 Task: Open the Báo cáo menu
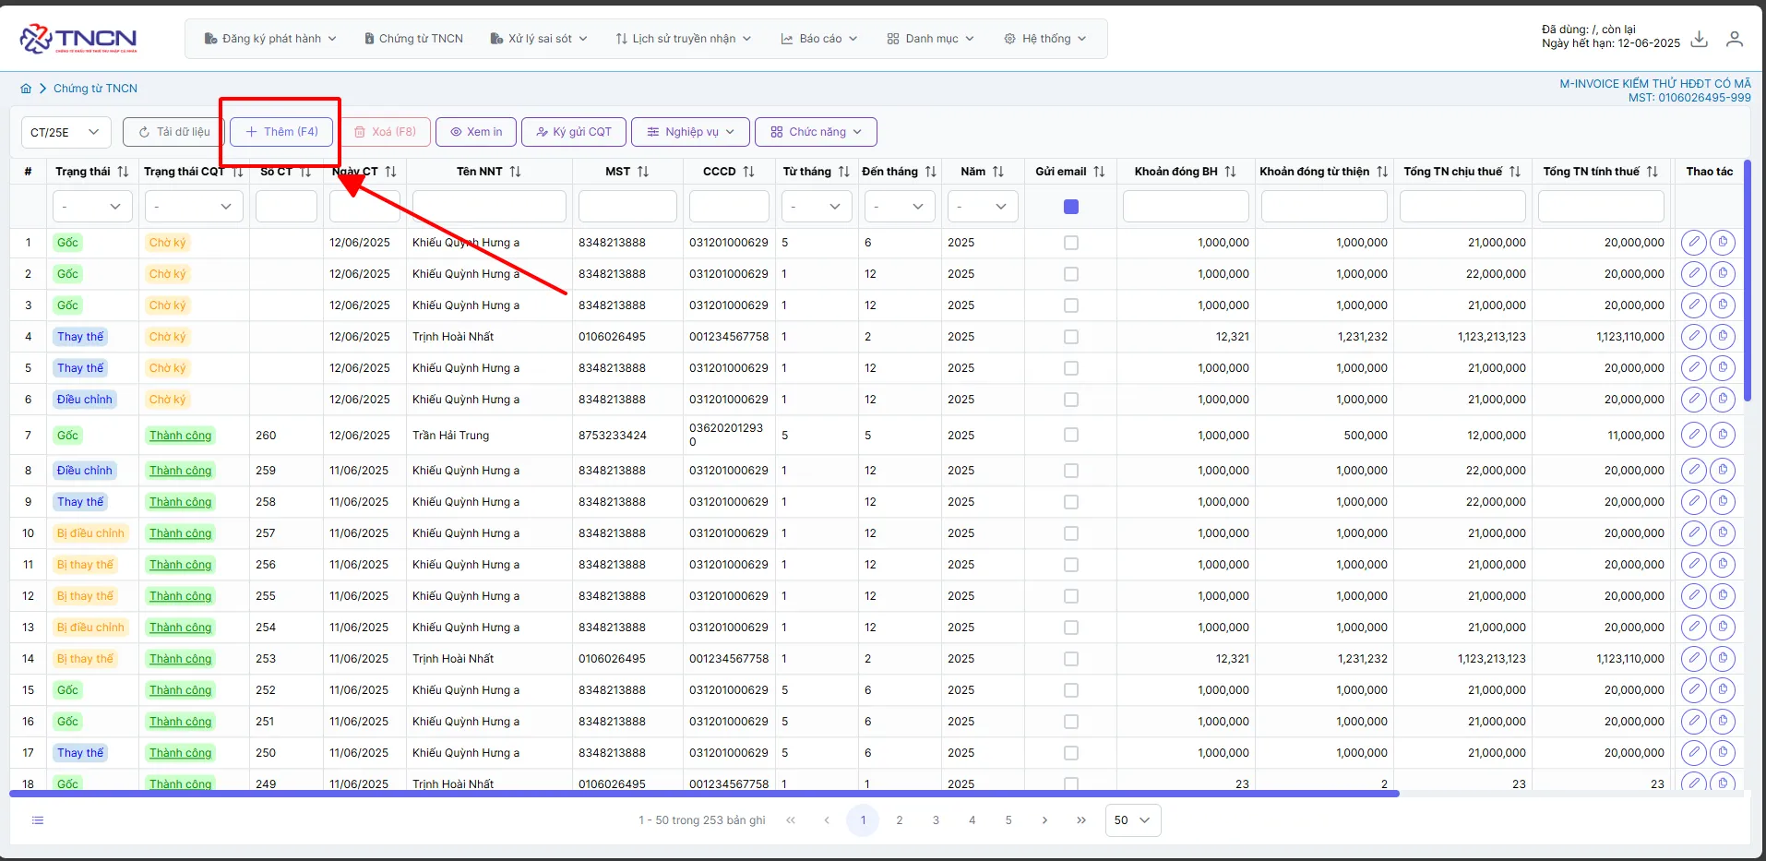click(819, 39)
